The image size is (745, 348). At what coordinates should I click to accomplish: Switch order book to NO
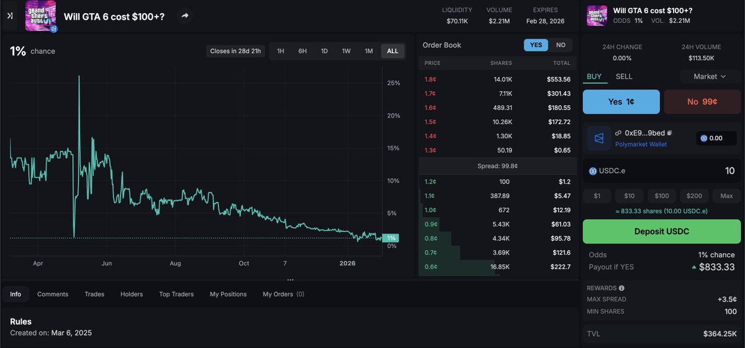coord(561,45)
